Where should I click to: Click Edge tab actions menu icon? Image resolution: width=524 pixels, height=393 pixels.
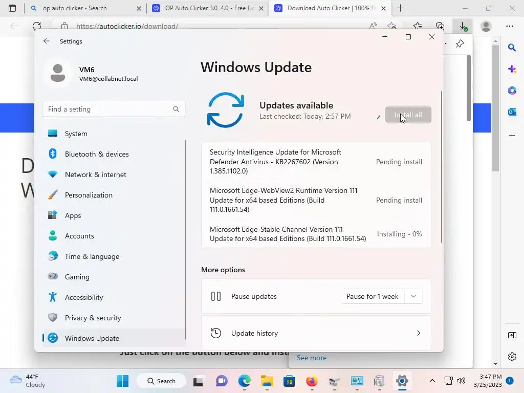[x=12, y=8]
